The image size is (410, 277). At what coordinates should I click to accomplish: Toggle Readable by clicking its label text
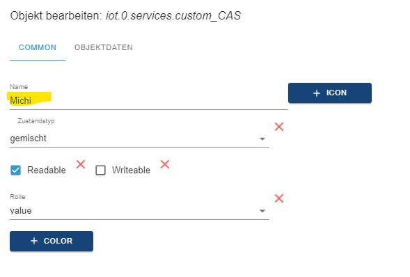tap(47, 170)
